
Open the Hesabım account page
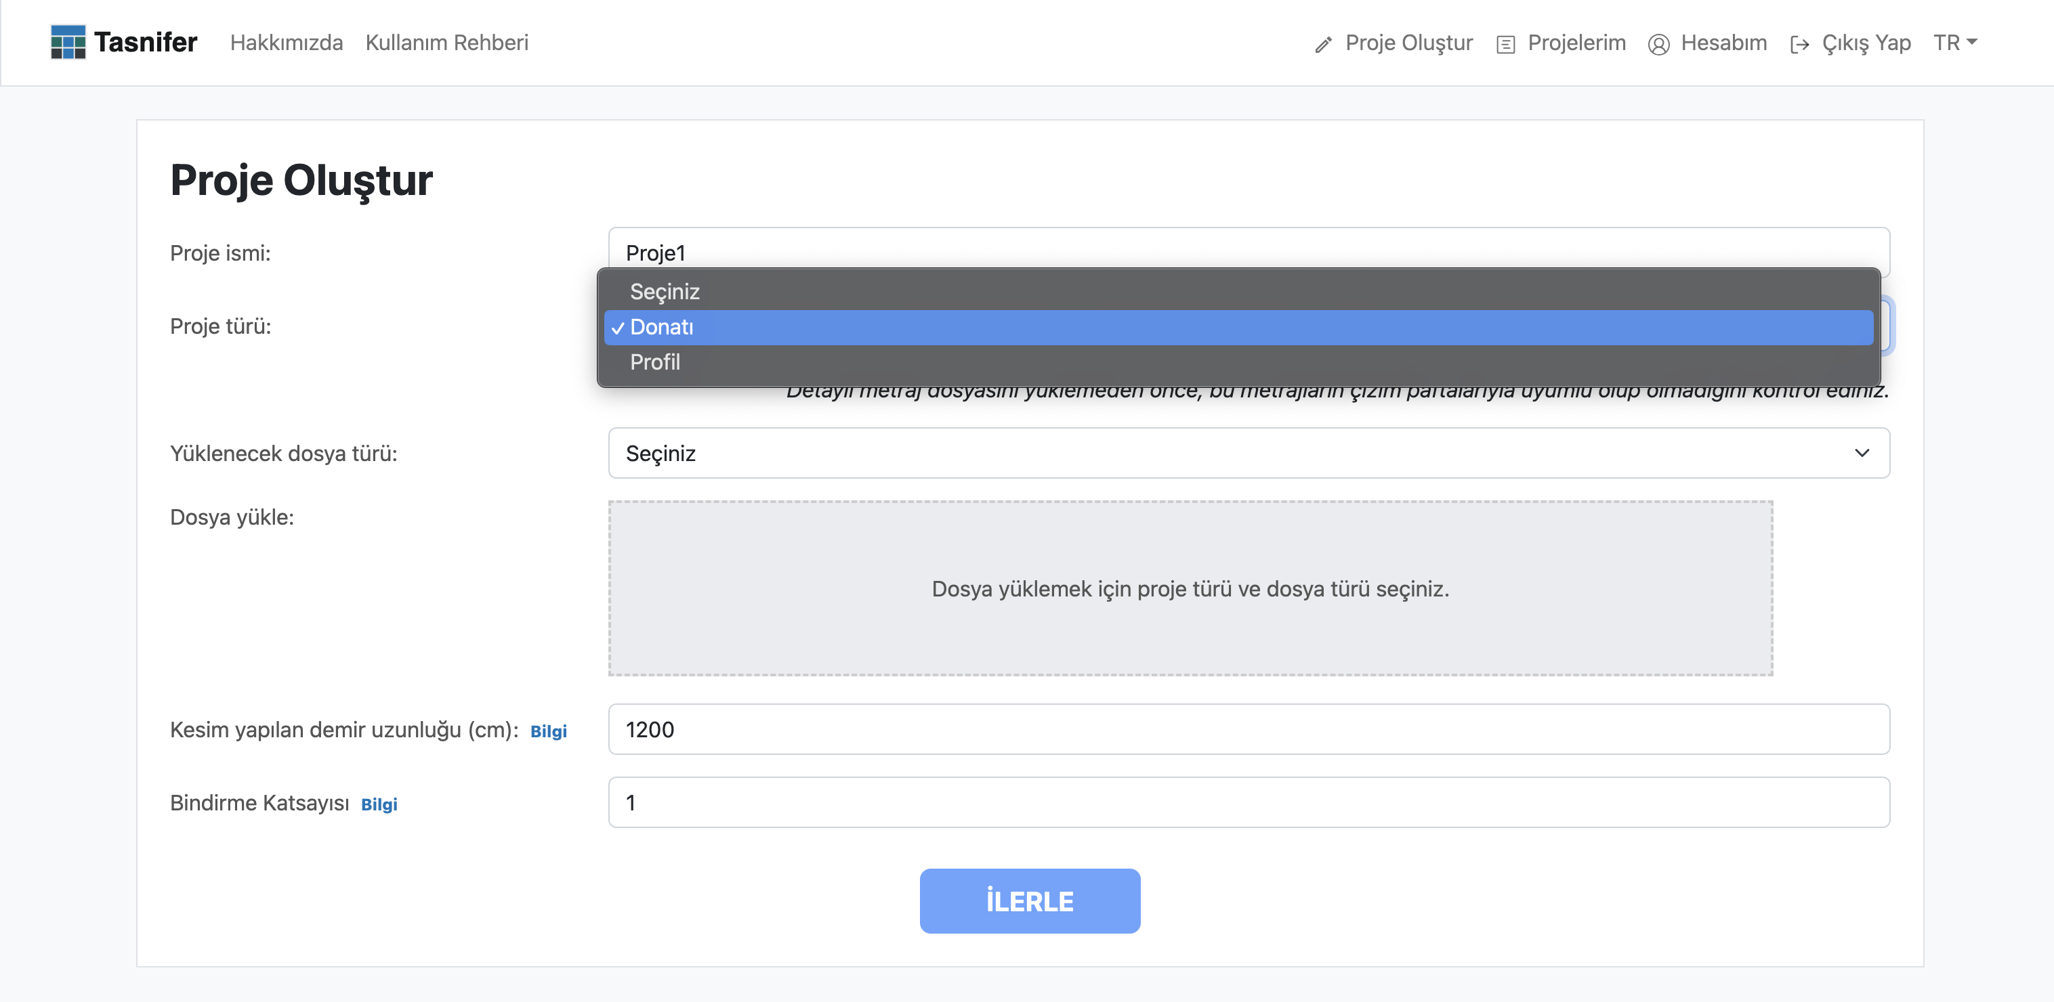1724,42
